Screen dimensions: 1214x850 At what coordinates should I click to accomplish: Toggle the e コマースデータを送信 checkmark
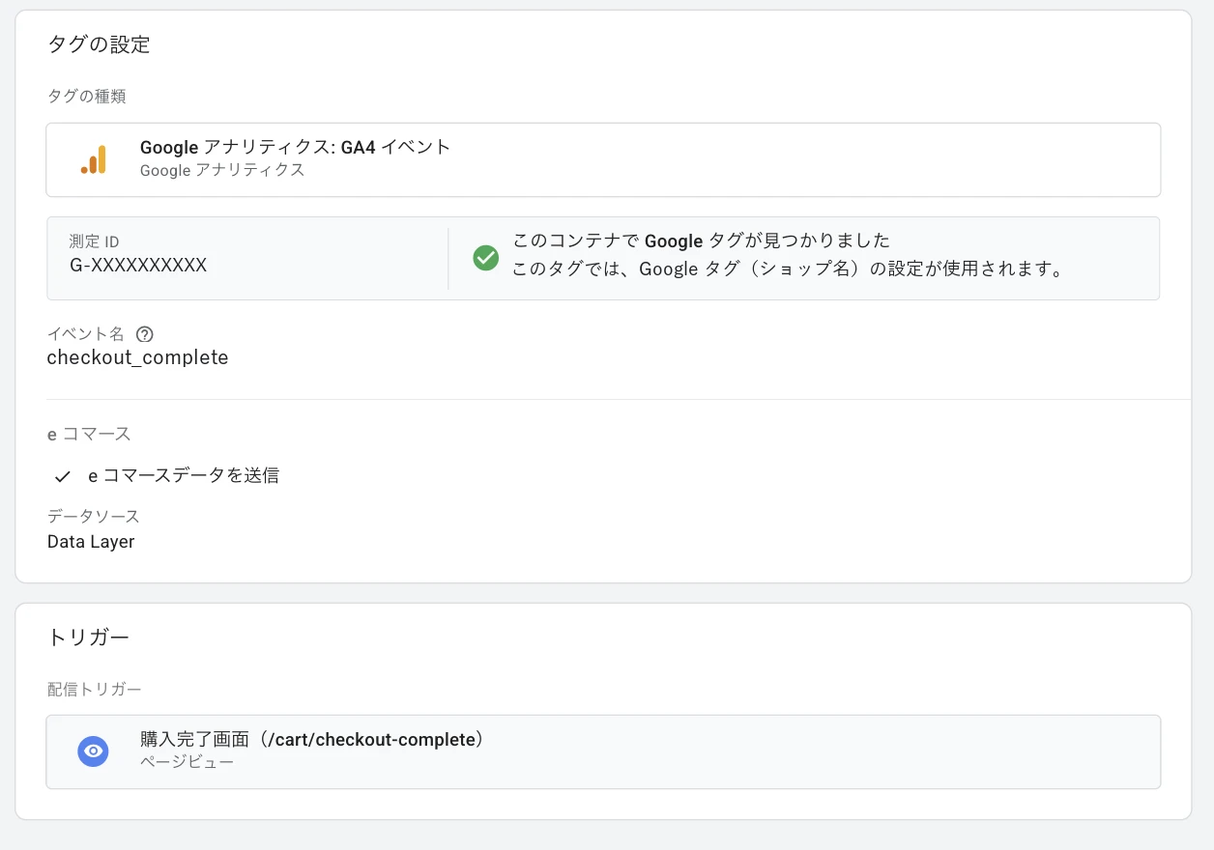(x=63, y=476)
